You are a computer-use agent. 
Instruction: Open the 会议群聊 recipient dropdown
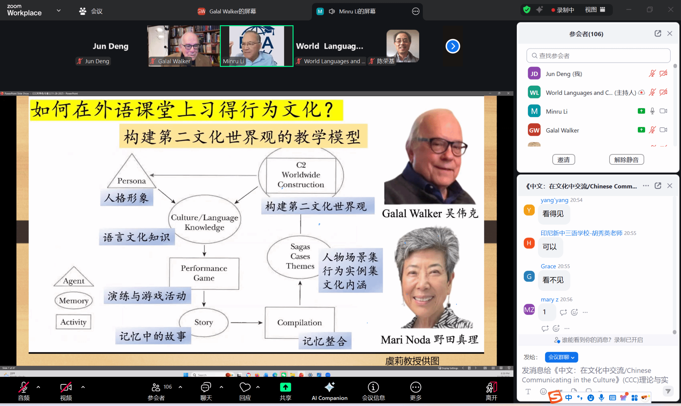point(561,357)
